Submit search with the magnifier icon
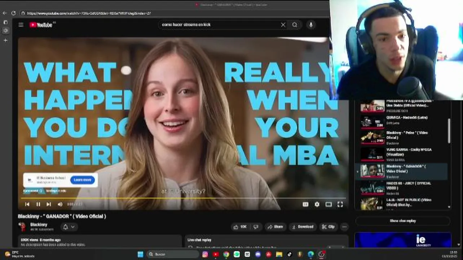This screenshot has width=463, height=260. click(295, 25)
